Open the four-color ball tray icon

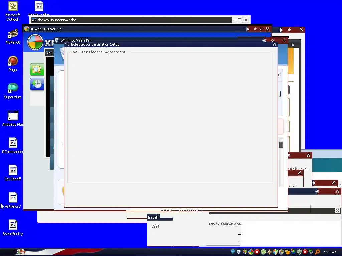click(251, 252)
